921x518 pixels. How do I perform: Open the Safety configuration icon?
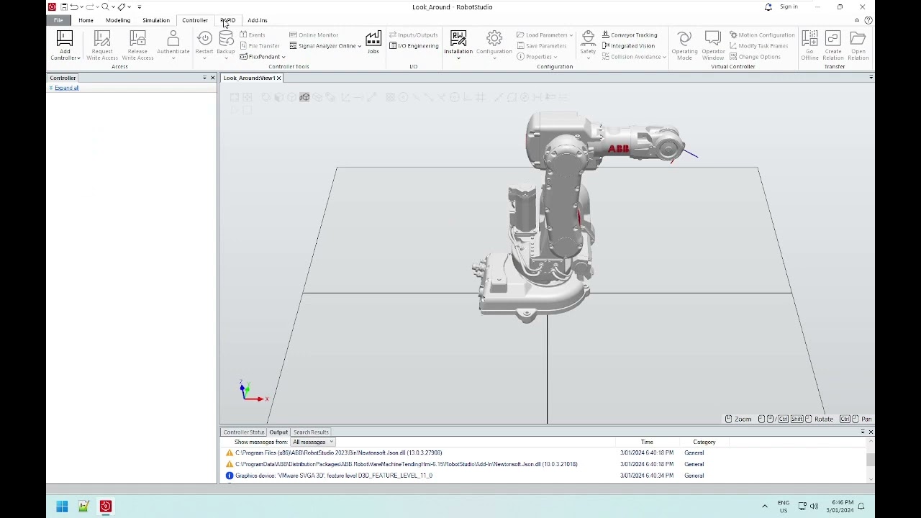tap(588, 39)
